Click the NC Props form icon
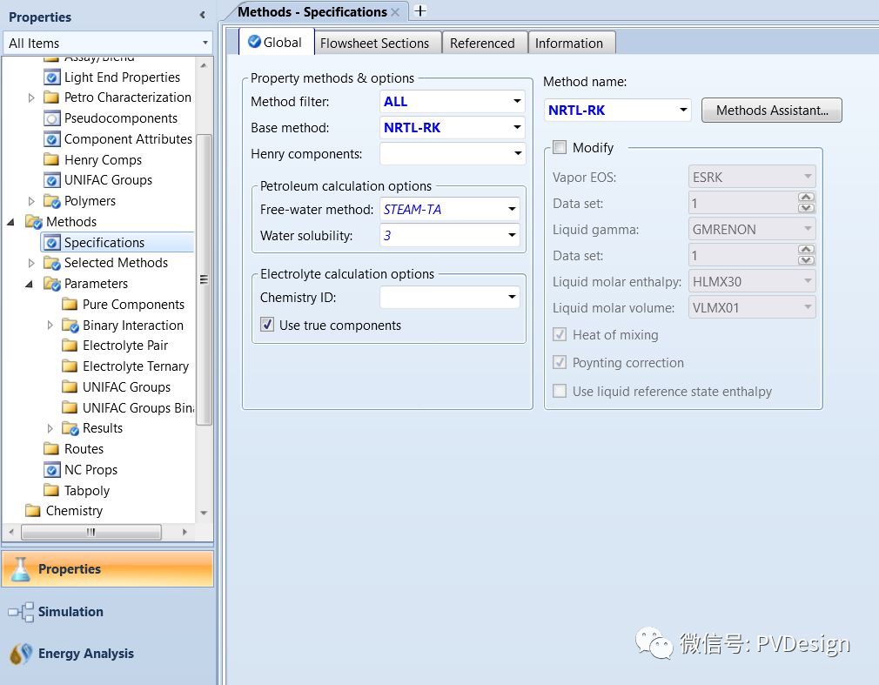 tap(51, 469)
